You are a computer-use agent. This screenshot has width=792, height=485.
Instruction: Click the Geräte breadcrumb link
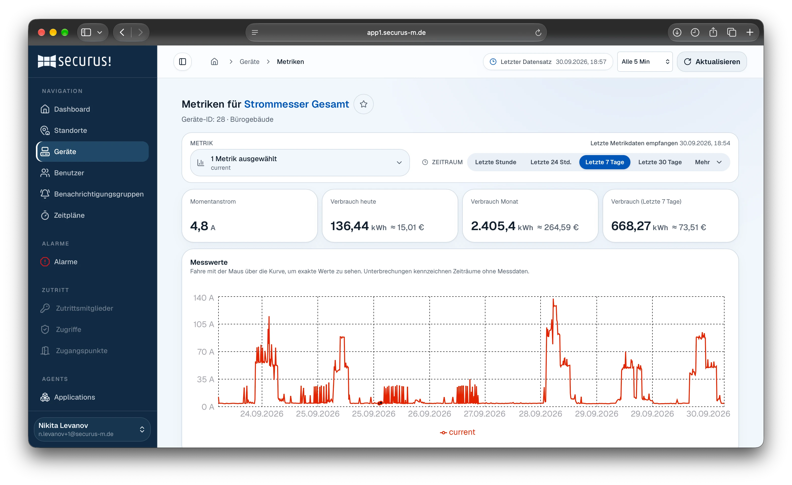click(x=249, y=62)
